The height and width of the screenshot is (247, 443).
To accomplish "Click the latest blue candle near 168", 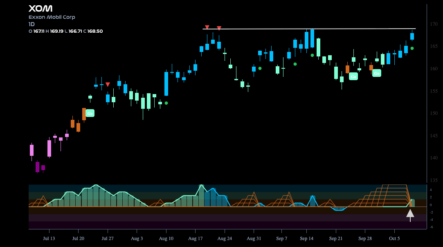I will (x=412, y=36).
